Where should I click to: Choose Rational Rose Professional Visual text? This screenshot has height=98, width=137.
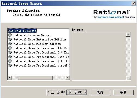tap(41, 65)
